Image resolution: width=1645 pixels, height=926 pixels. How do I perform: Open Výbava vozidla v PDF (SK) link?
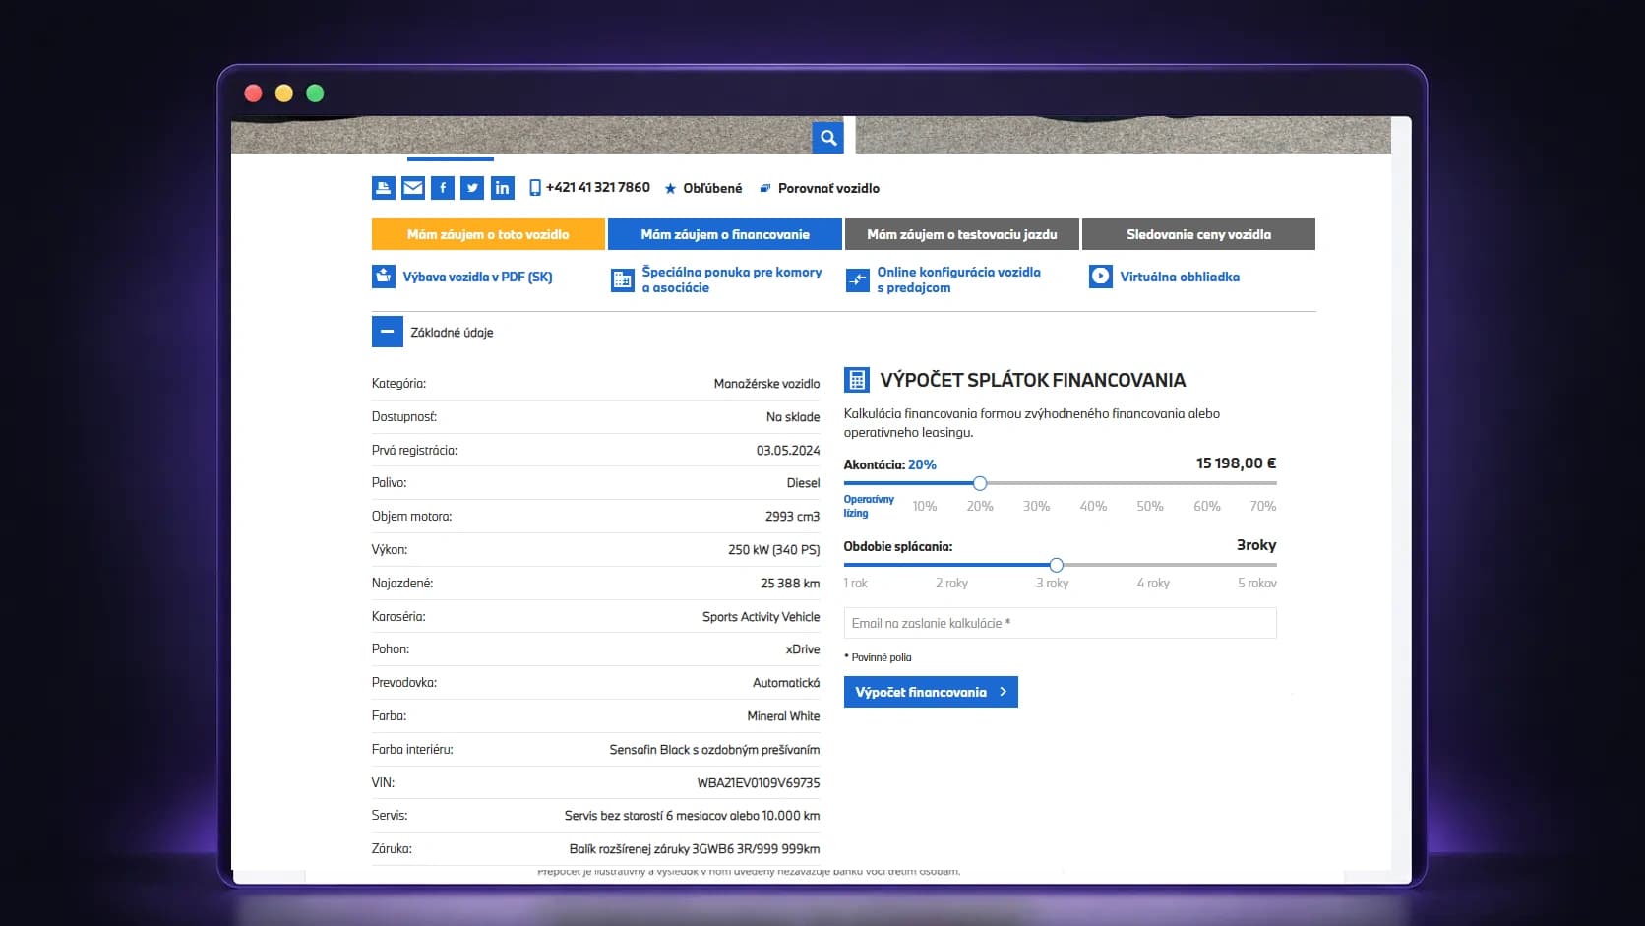(x=477, y=278)
